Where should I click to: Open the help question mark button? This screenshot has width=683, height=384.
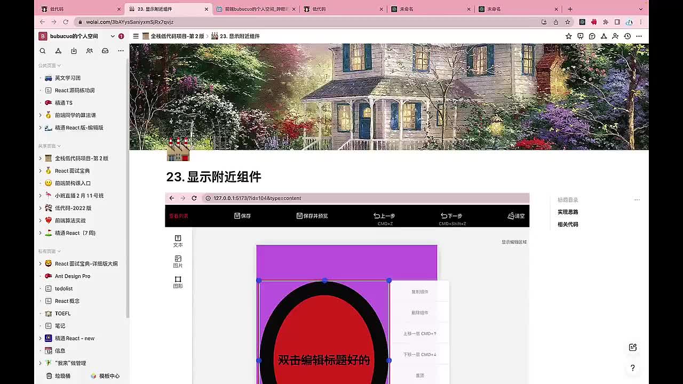click(x=633, y=368)
